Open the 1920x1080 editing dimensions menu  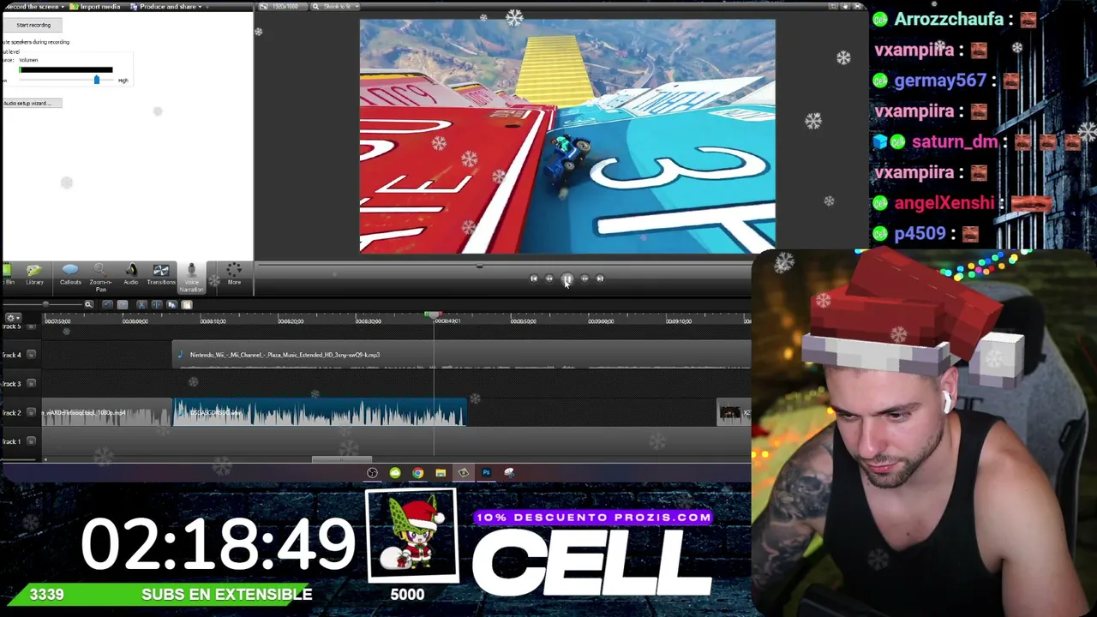click(x=282, y=7)
